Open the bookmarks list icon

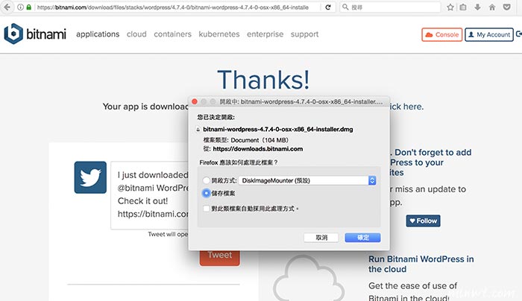[463, 7]
